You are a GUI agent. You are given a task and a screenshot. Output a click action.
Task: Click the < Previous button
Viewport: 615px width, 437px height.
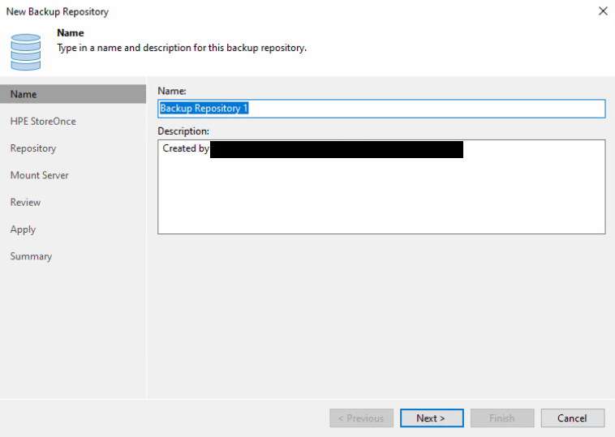click(361, 418)
